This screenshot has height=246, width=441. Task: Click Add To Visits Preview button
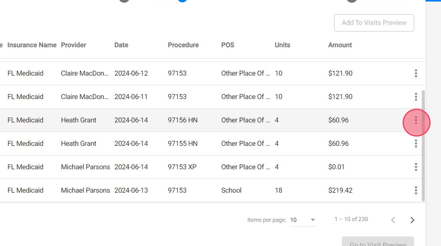(x=374, y=23)
